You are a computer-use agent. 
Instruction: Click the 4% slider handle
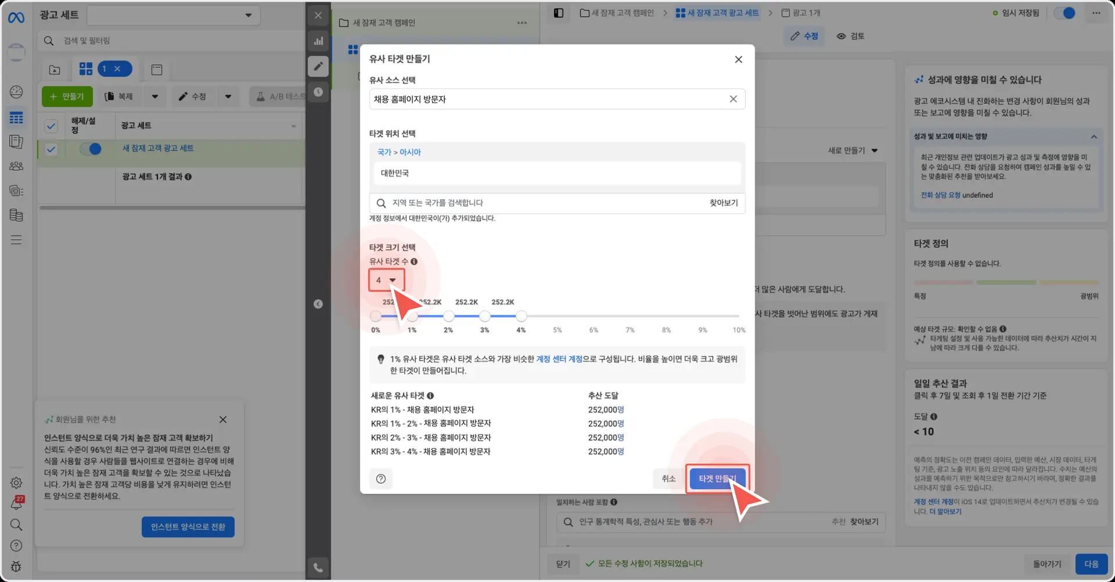tap(521, 316)
